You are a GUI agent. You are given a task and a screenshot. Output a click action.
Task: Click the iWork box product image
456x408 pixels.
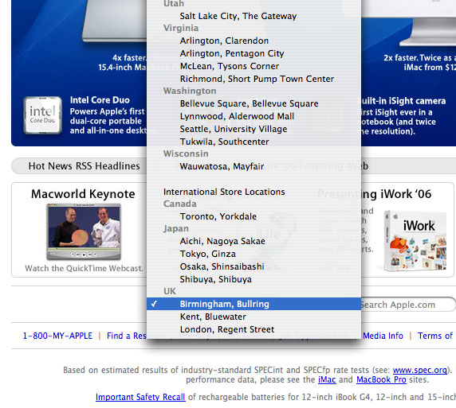tap(415, 241)
